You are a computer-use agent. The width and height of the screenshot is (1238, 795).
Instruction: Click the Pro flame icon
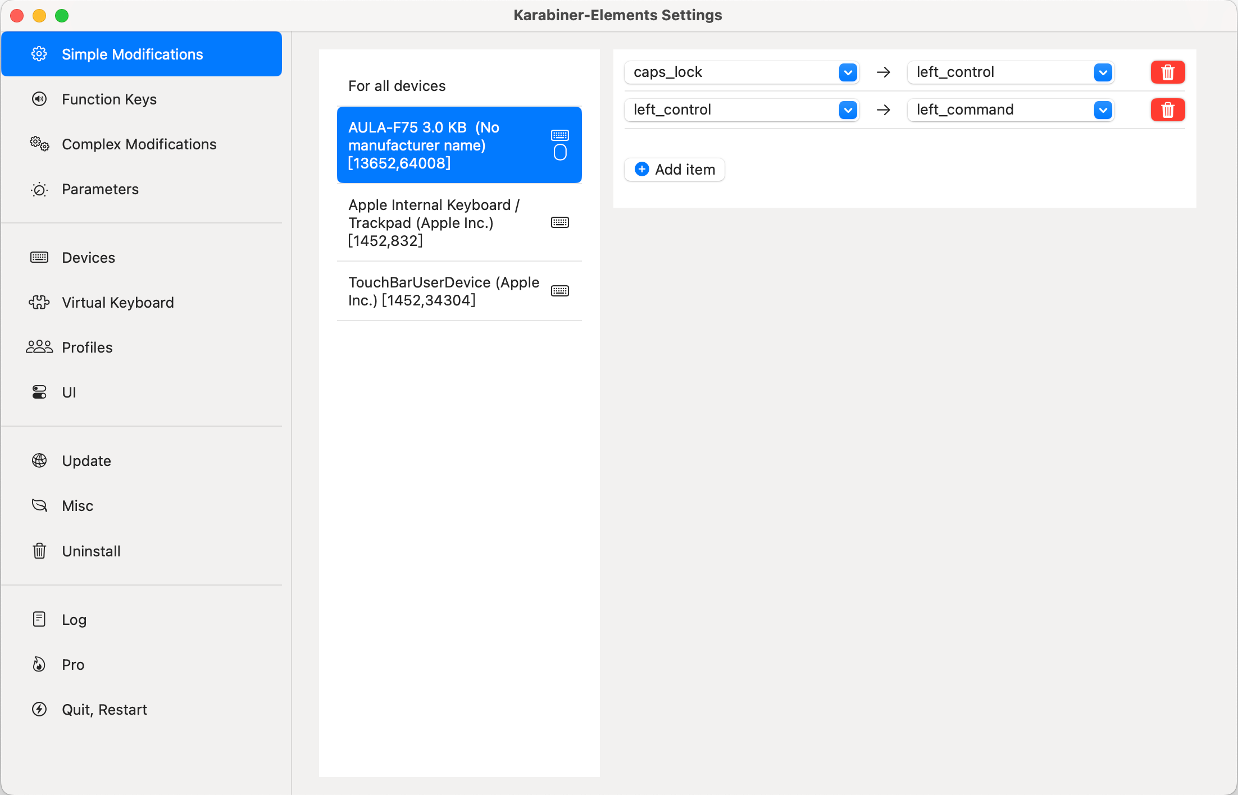click(39, 664)
